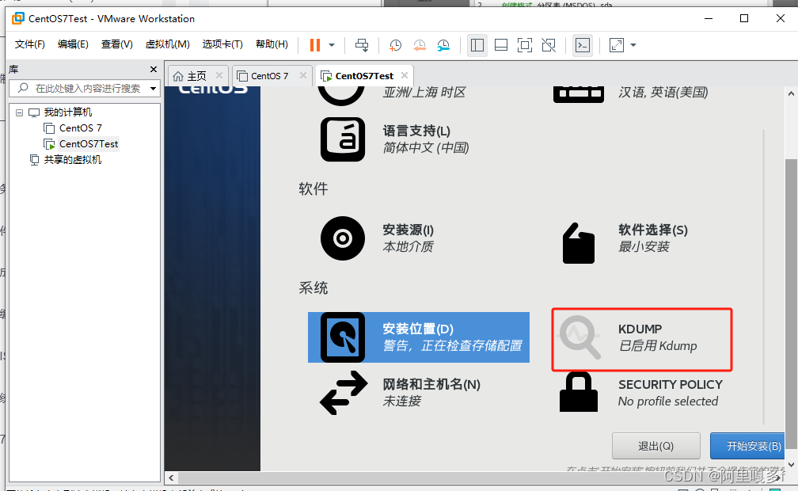Open the Snapshot Manager

pyautogui.click(x=443, y=45)
